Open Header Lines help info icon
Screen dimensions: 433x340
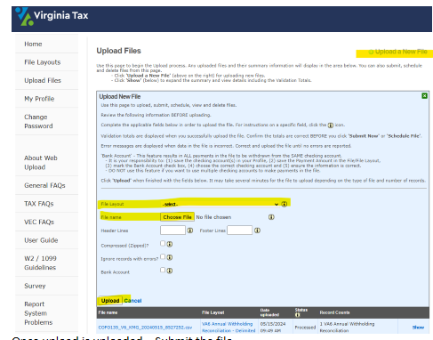tap(190, 231)
